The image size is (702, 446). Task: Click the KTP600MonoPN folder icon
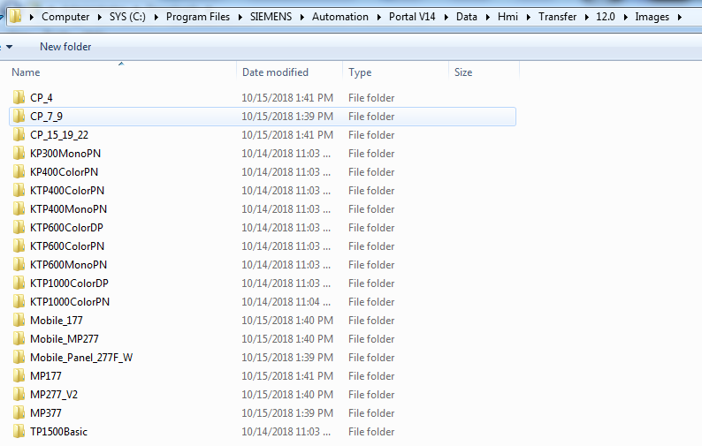(x=19, y=264)
